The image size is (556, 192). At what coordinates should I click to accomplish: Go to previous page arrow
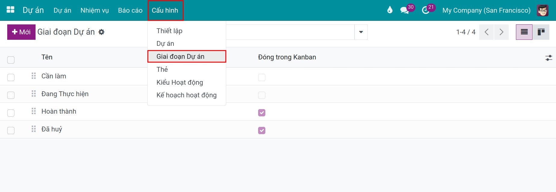(486, 32)
